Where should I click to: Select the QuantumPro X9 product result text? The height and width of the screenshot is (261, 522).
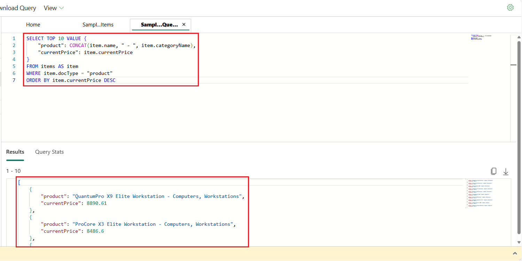(143, 196)
